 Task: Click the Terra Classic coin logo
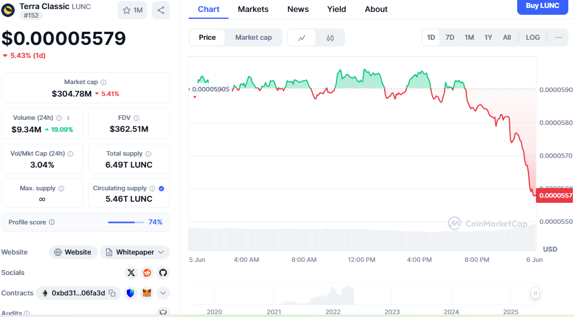click(x=8, y=10)
